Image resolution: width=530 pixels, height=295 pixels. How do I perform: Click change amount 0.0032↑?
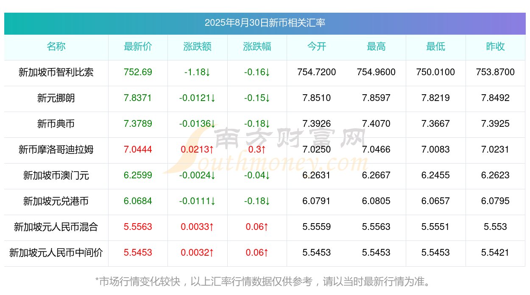pos(198,253)
